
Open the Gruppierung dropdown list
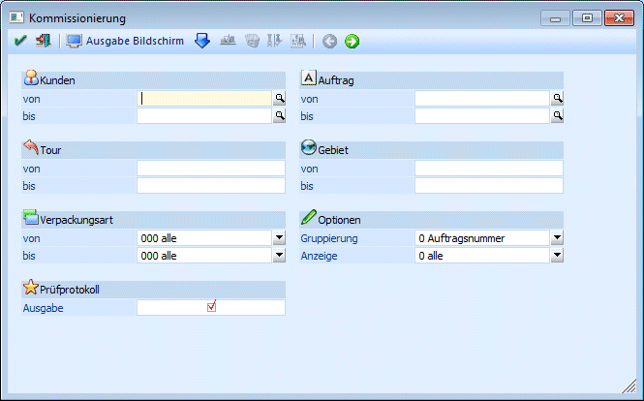pyautogui.click(x=556, y=237)
